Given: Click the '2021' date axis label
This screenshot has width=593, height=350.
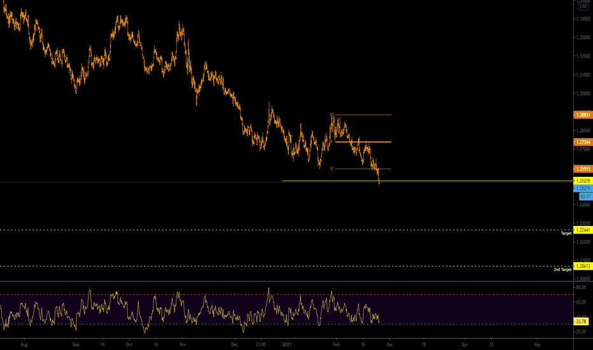Looking at the screenshot, I should tap(287, 345).
